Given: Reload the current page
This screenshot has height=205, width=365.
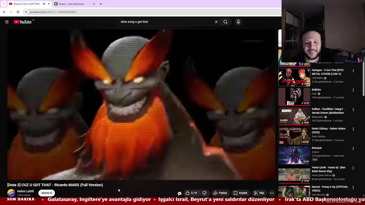Looking at the screenshot, I should click(x=18, y=12).
